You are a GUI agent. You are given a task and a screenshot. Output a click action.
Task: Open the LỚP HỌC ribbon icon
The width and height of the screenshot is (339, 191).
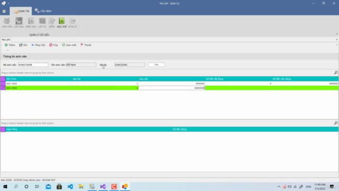pyautogui.click(x=19, y=23)
